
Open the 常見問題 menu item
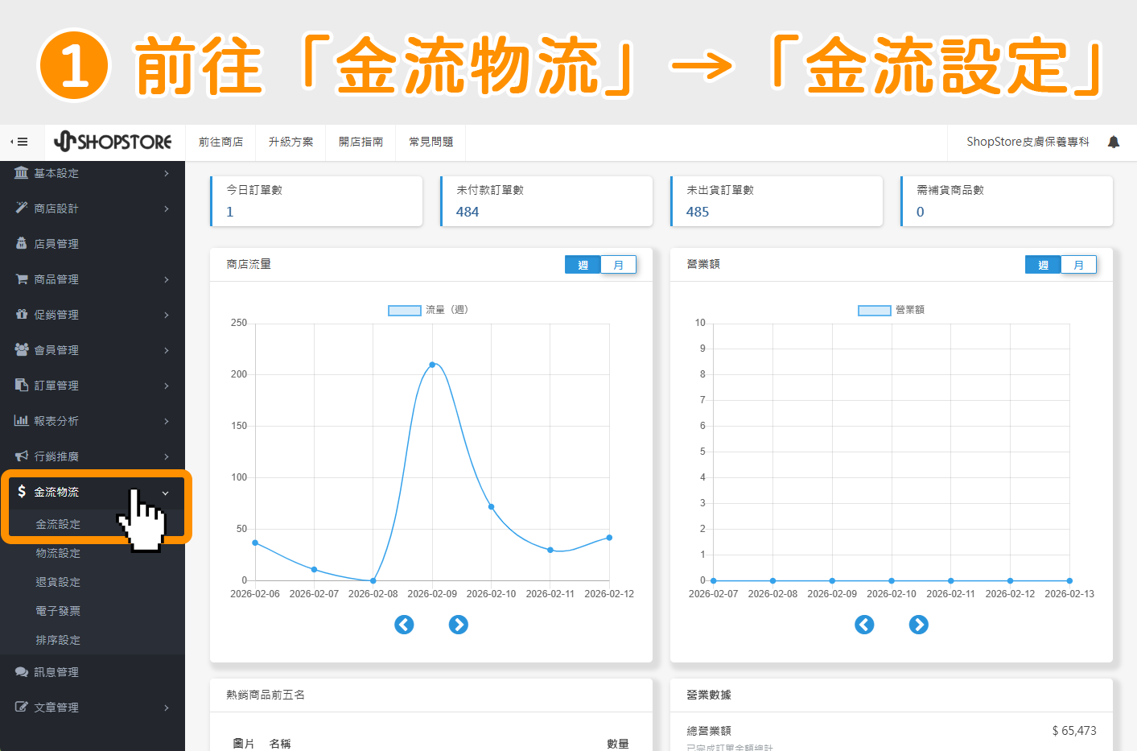[x=430, y=142]
